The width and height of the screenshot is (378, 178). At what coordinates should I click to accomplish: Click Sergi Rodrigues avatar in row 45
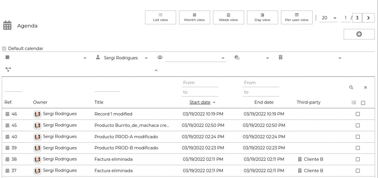(x=37, y=126)
